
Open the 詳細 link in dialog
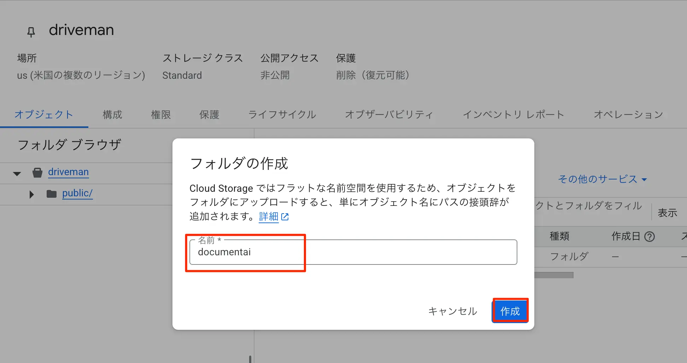coord(269,216)
